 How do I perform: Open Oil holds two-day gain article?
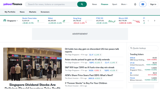tap(92, 50)
